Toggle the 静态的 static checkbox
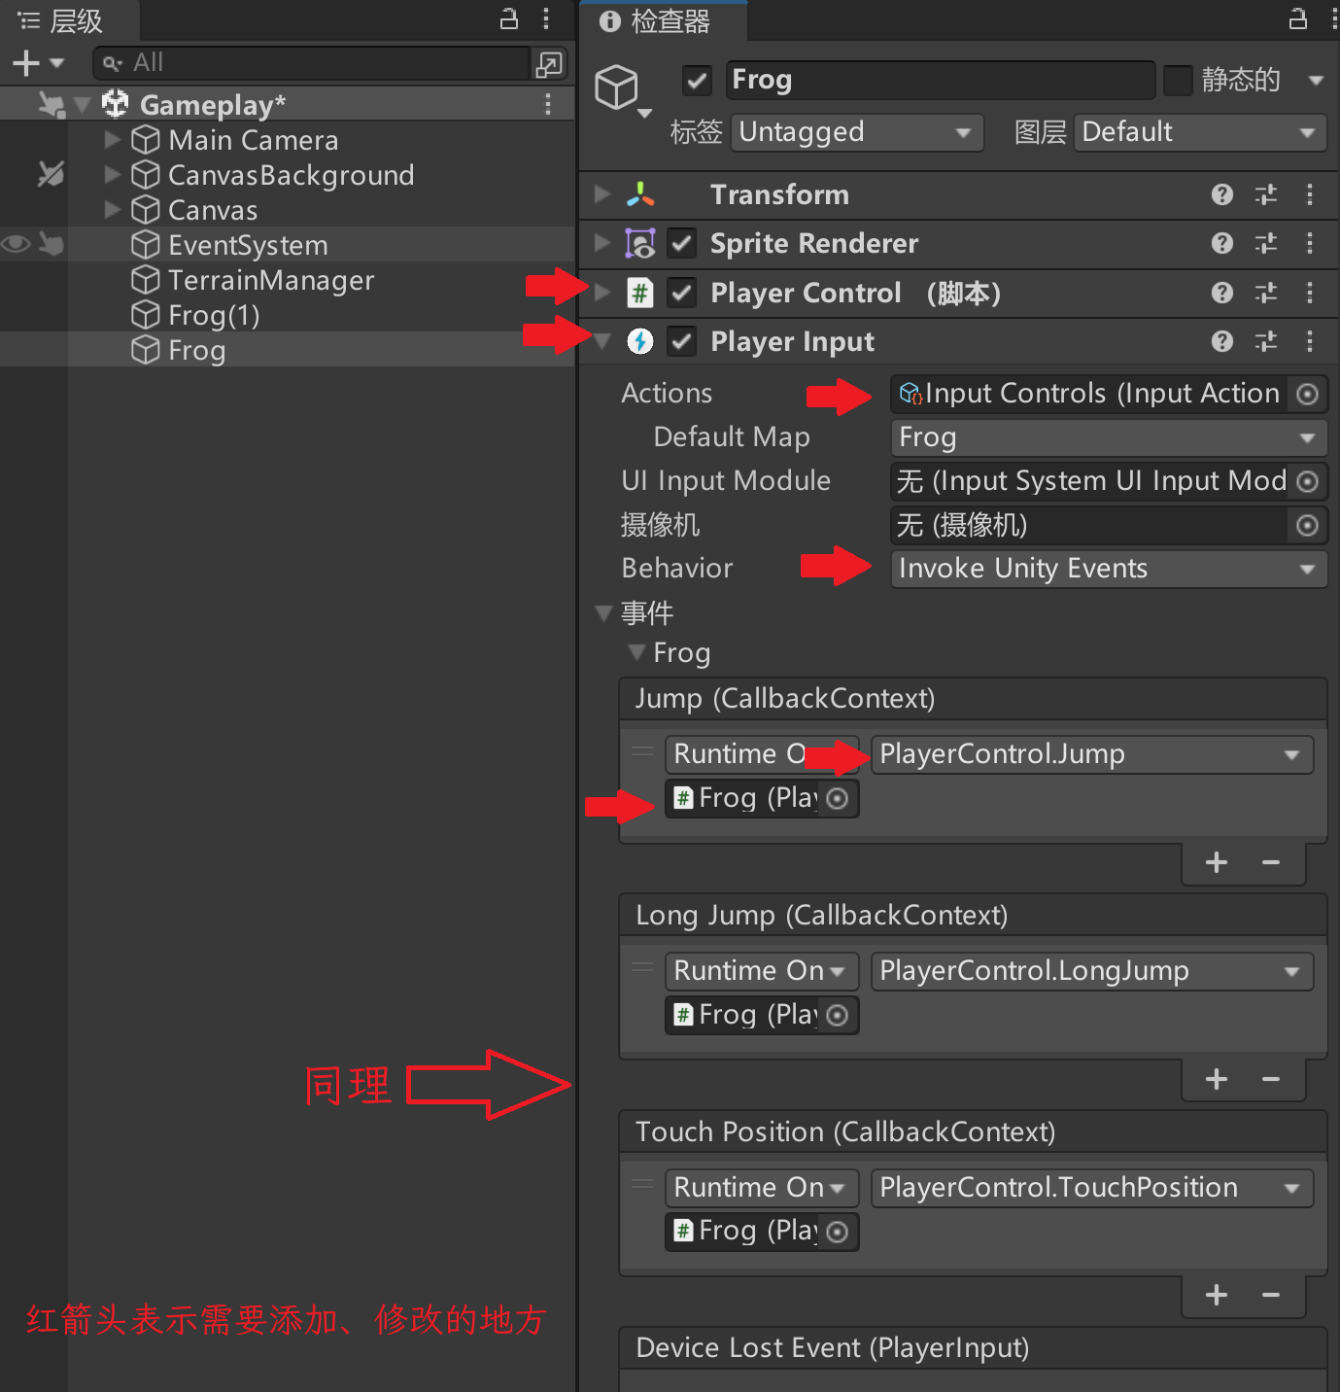This screenshot has height=1392, width=1340. [x=1178, y=81]
